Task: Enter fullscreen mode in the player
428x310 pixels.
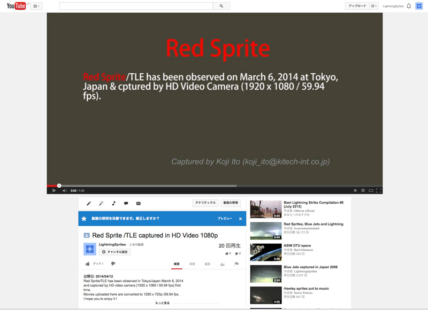Action: [379, 190]
